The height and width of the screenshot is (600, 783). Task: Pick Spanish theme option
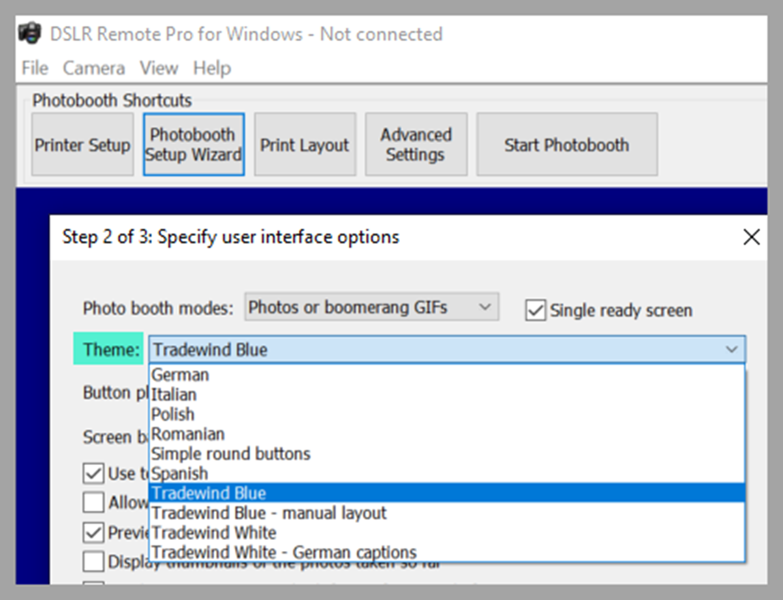(447, 473)
